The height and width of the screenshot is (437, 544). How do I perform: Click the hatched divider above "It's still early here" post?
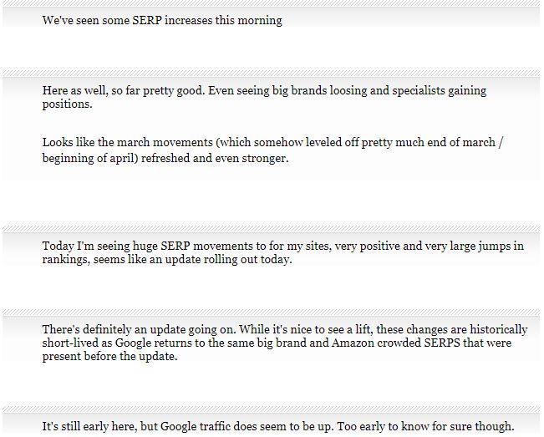point(272,409)
